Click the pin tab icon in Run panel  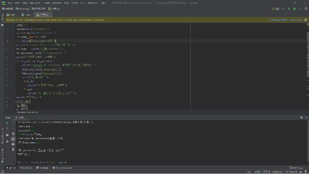click(x=7, y=142)
